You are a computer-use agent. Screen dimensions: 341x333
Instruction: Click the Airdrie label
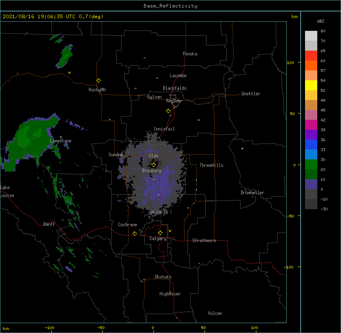[x=160, y=212]
